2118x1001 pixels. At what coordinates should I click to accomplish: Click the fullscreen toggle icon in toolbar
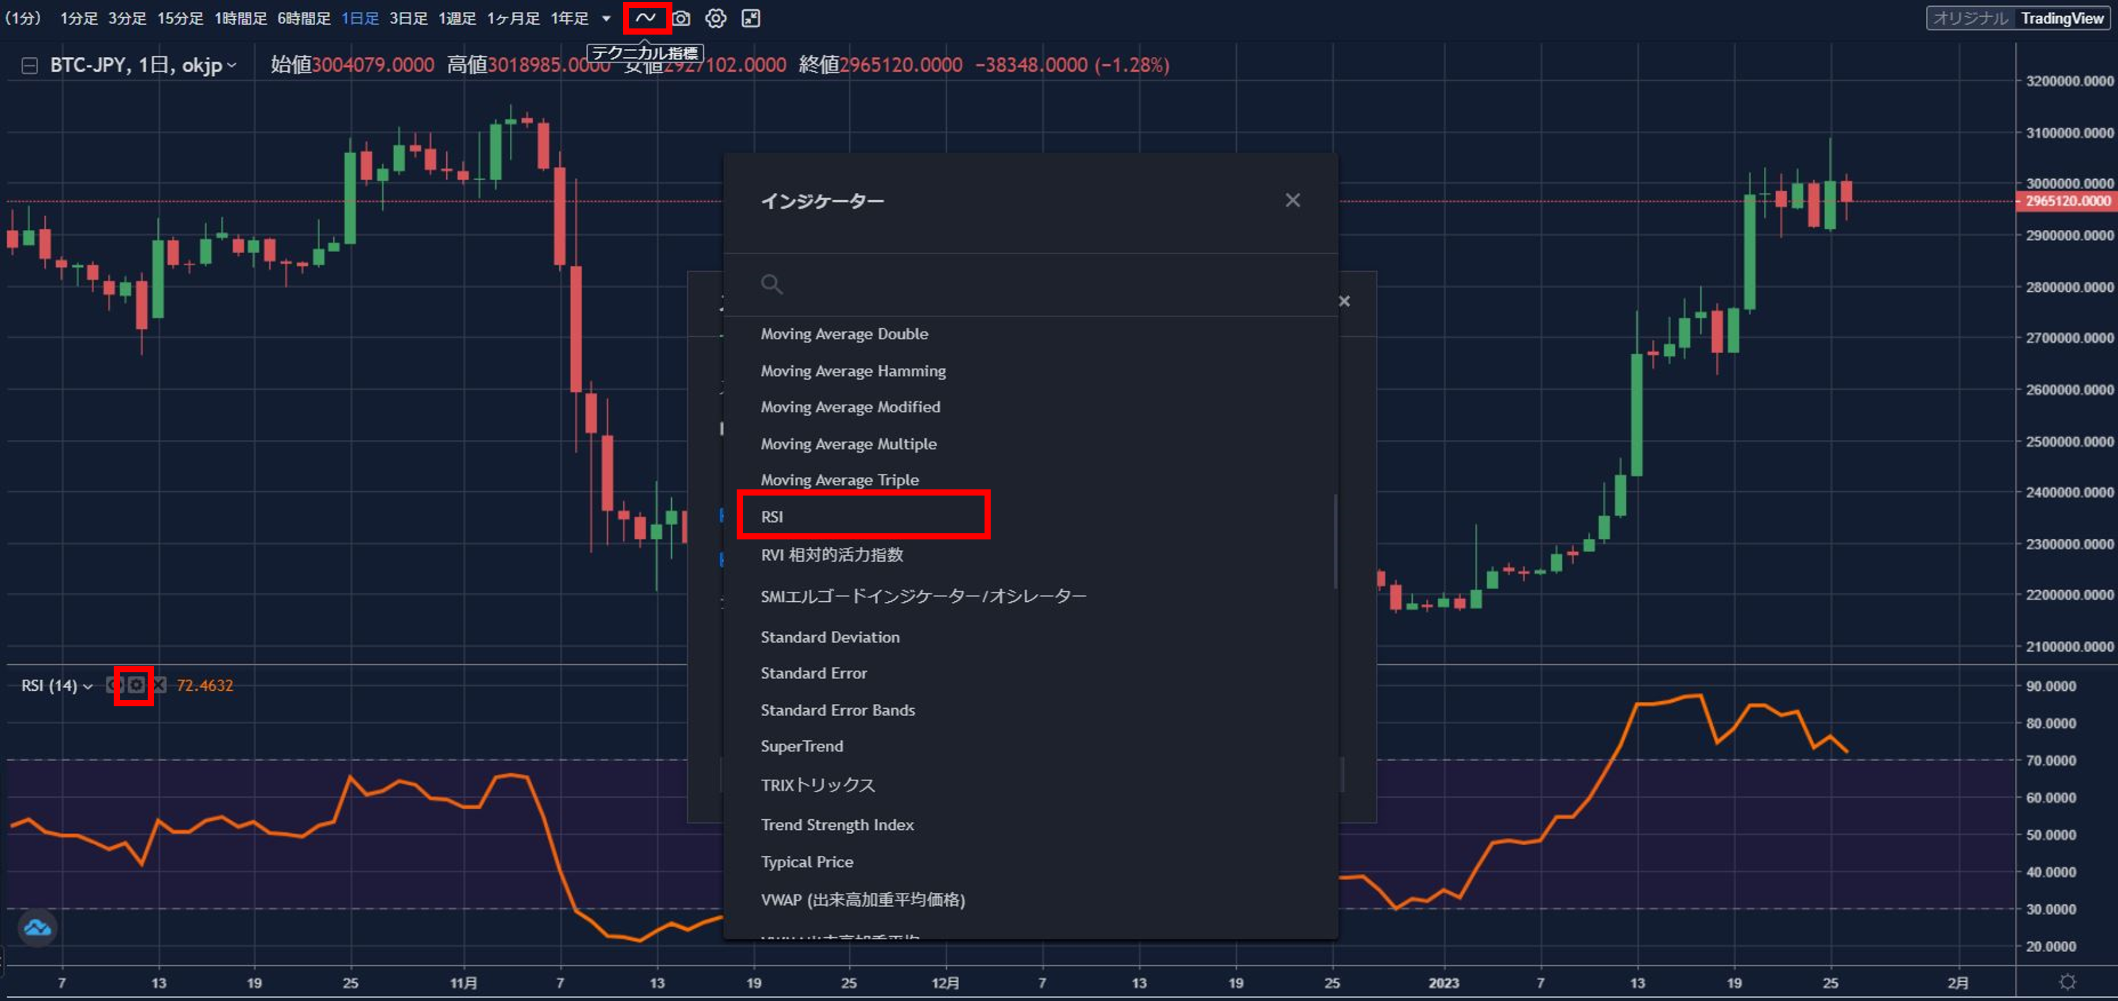tap(751, 18)
